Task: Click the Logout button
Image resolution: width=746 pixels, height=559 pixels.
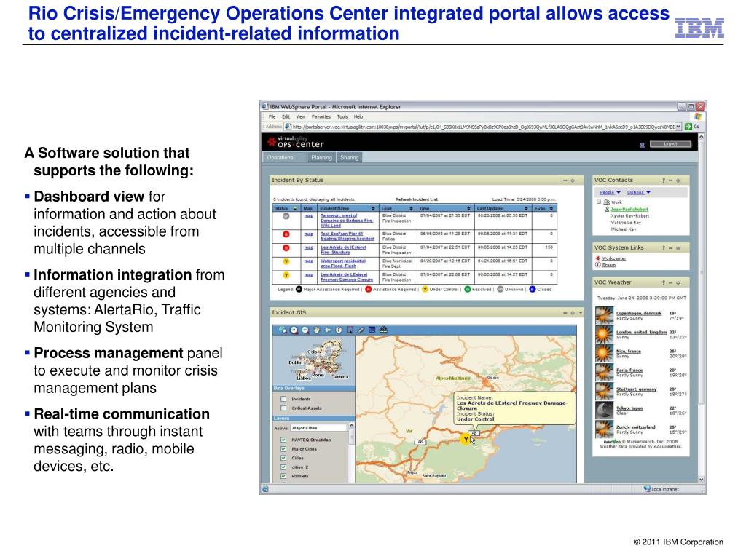Action: 671,144
